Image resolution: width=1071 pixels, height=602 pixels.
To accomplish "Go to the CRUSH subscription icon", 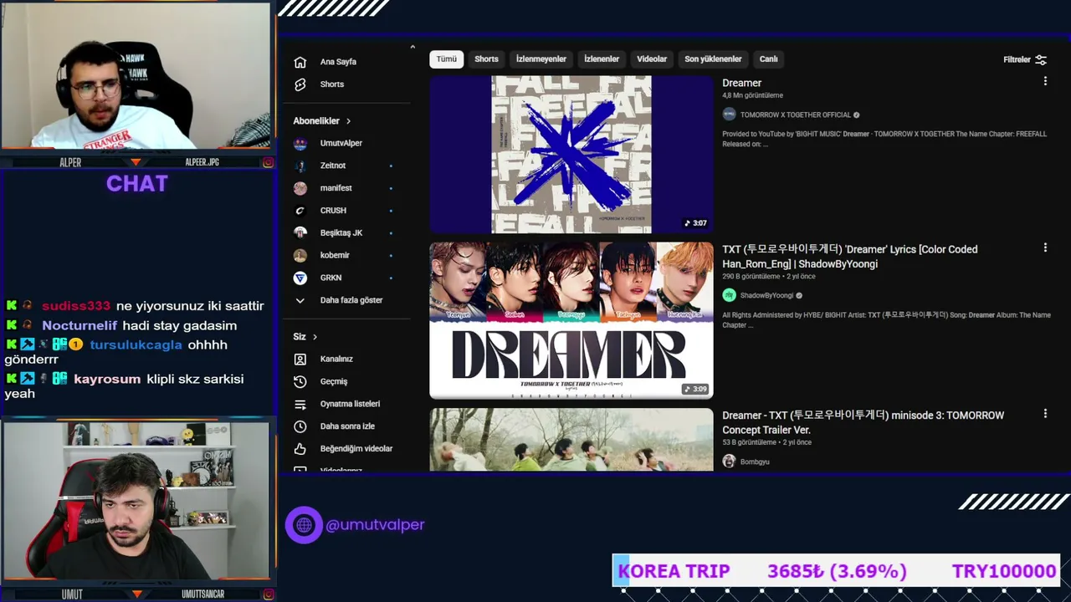I will (300, 211).
